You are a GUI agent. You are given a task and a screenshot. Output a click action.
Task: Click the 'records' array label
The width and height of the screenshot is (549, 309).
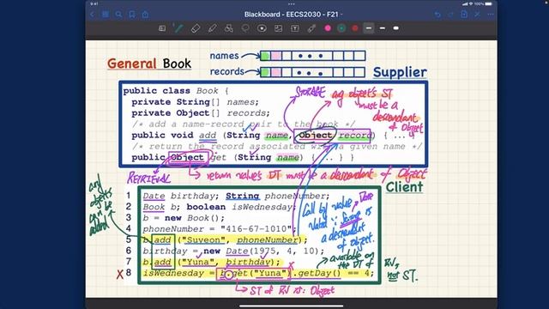(226, 71)
